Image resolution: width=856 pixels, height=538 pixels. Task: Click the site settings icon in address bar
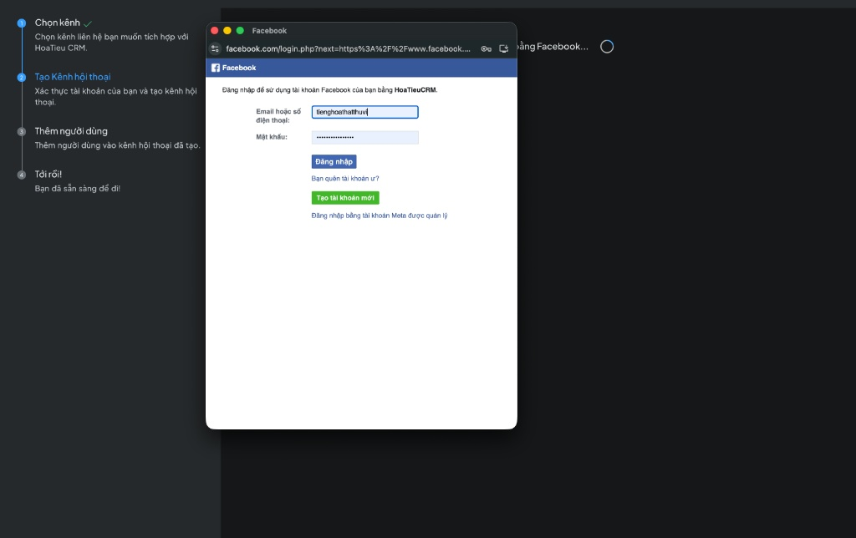tap(215, 49)
